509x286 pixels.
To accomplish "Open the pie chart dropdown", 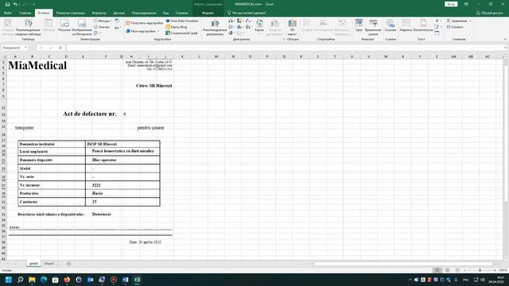I will click(231, 33).
